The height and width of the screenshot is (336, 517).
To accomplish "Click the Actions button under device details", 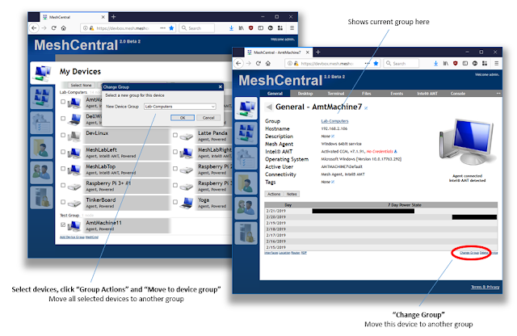I will click(x=274, y=194).
